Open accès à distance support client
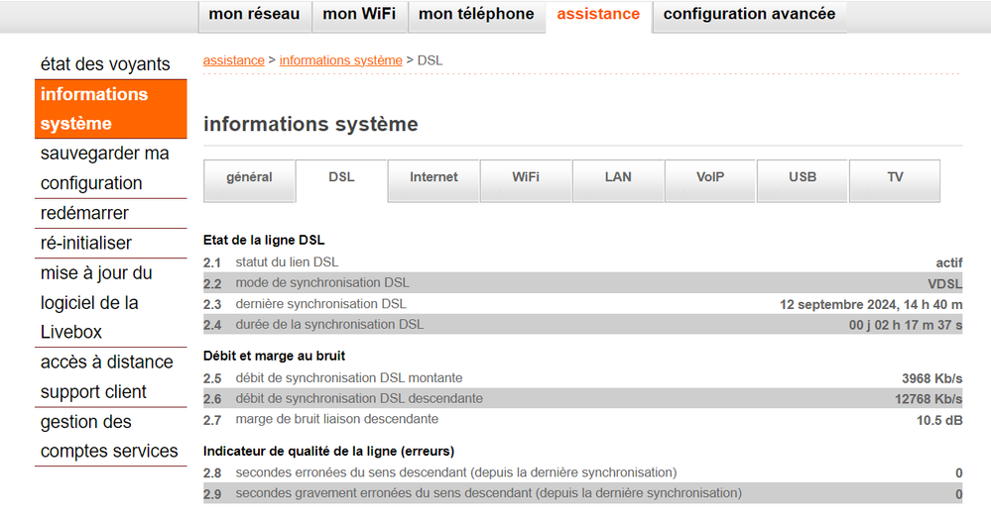Viewport: 991px width, 518px height. coord(107,377)
